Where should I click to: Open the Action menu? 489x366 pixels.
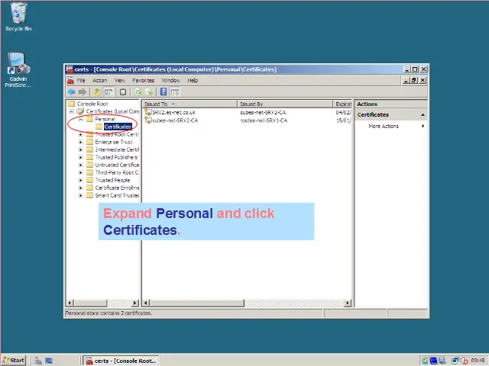click(100, 80)
